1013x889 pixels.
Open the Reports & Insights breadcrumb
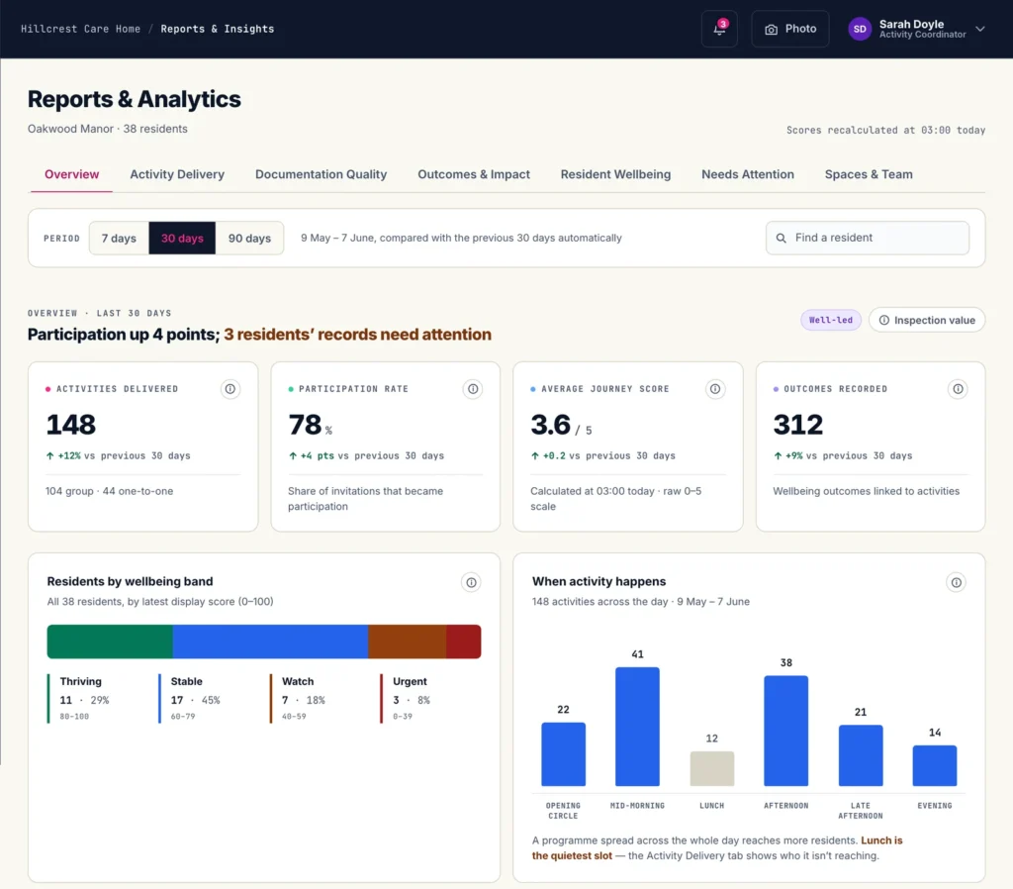pyautogui.click(x=217, y=29)
